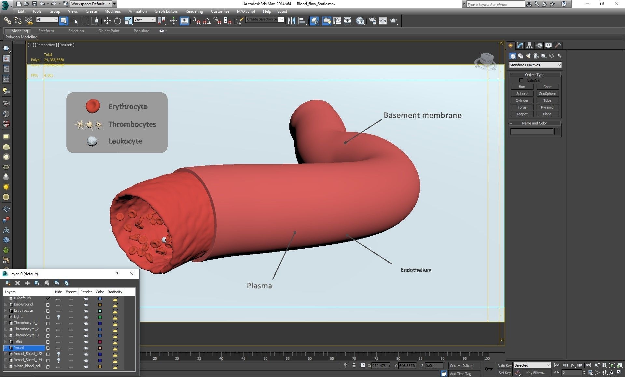Click the Teapot primitive button
The height and width of the screenshot is (377, 625).
coord(522,114)
